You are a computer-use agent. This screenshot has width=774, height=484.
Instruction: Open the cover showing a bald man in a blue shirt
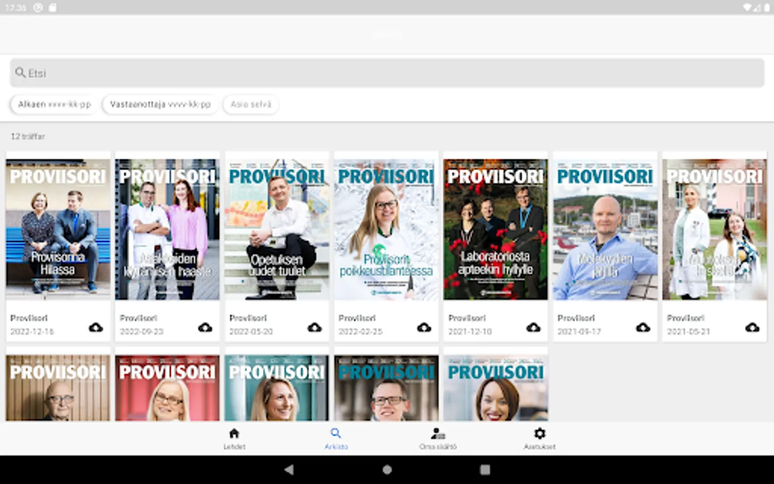(x=605, y=229)
